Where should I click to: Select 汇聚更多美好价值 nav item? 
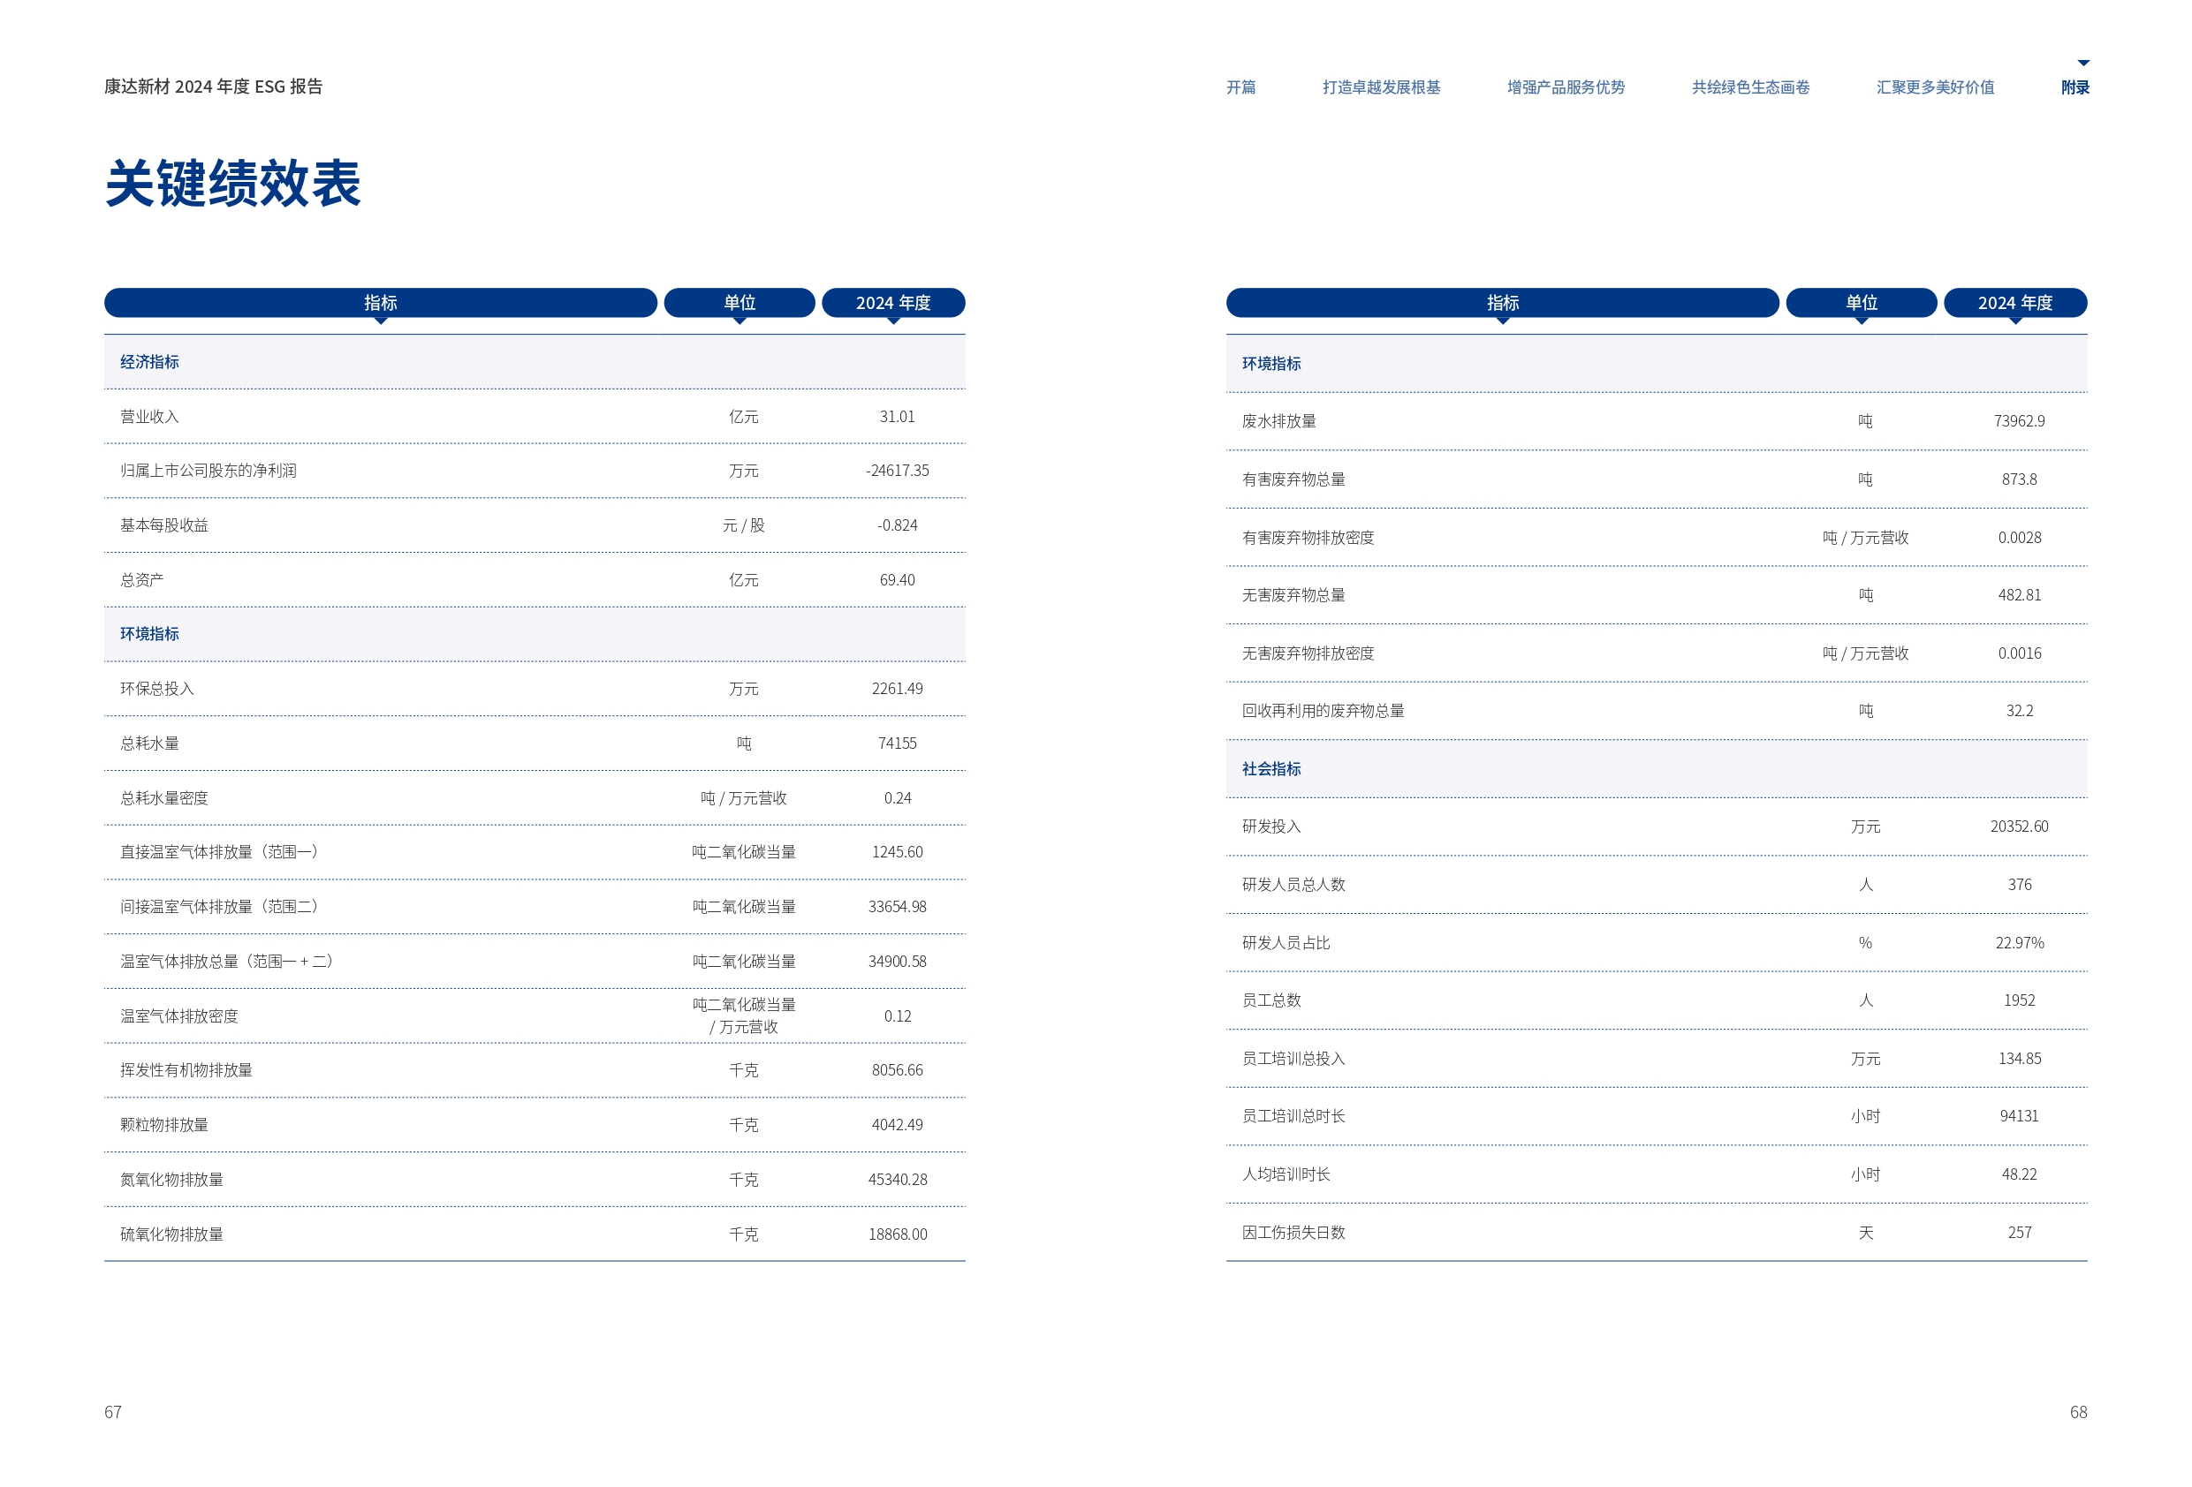(x=1936, y=87)
